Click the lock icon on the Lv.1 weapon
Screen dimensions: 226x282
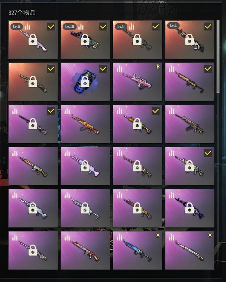190,39
